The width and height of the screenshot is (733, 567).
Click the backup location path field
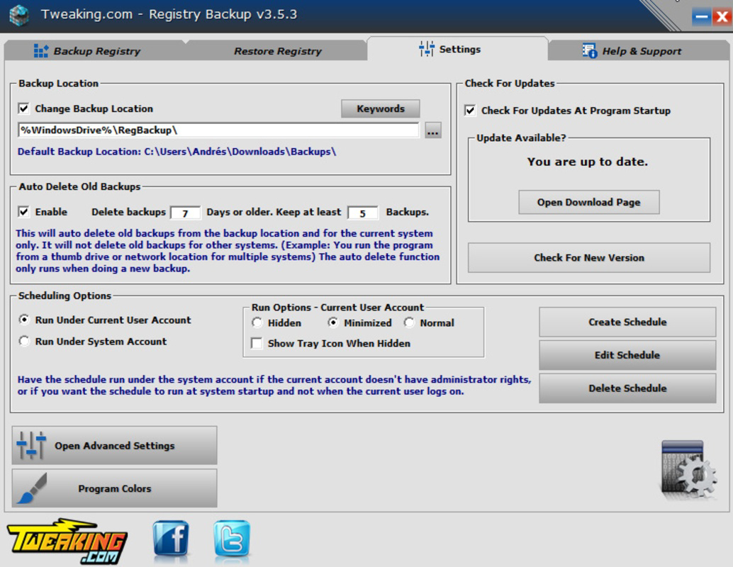tap(218, 130)
